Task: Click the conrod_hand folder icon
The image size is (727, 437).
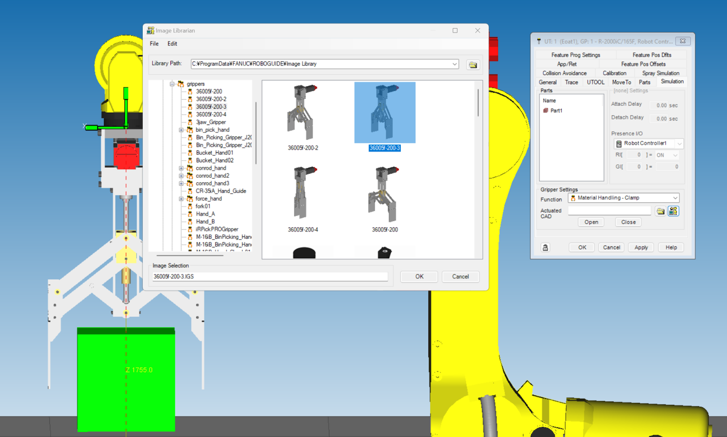Action: tap(190, 168)
